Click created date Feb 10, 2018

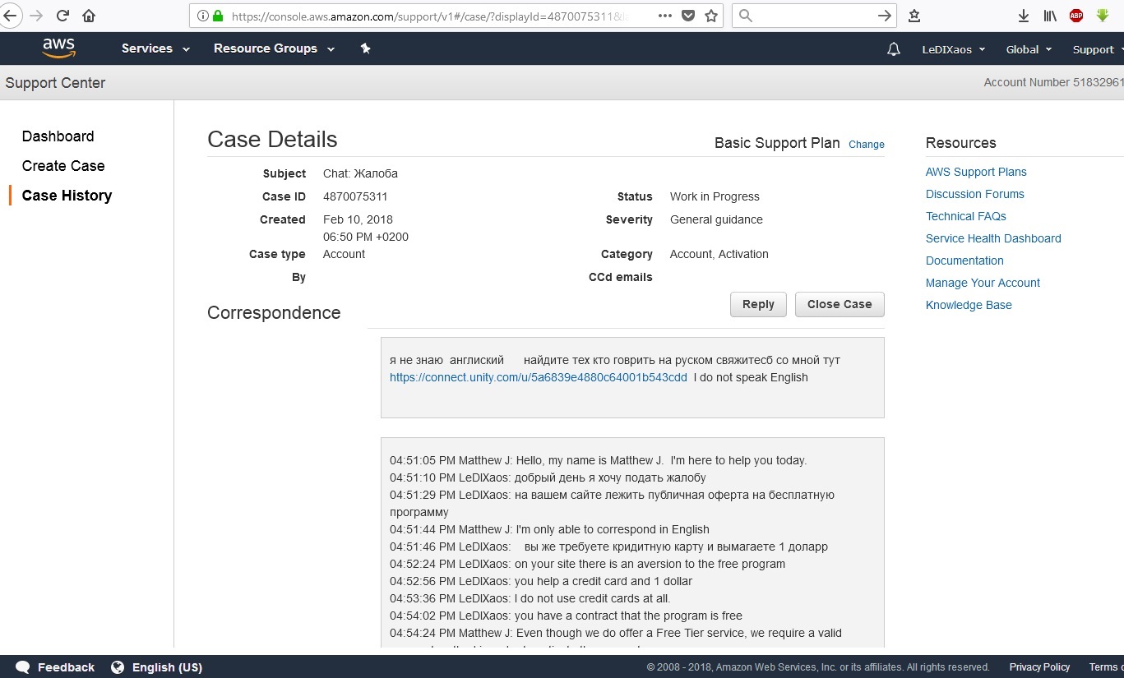358,219
